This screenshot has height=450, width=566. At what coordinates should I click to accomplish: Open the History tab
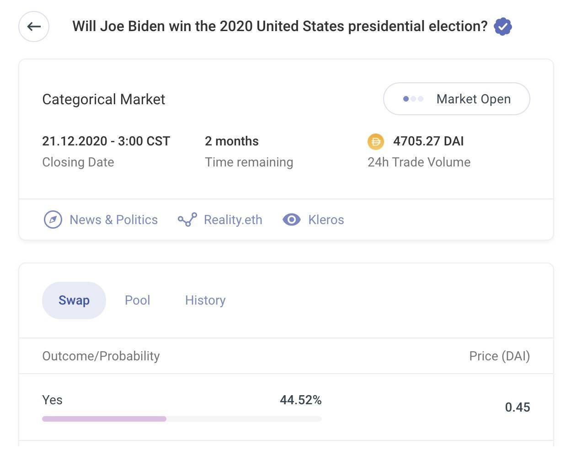205,300
